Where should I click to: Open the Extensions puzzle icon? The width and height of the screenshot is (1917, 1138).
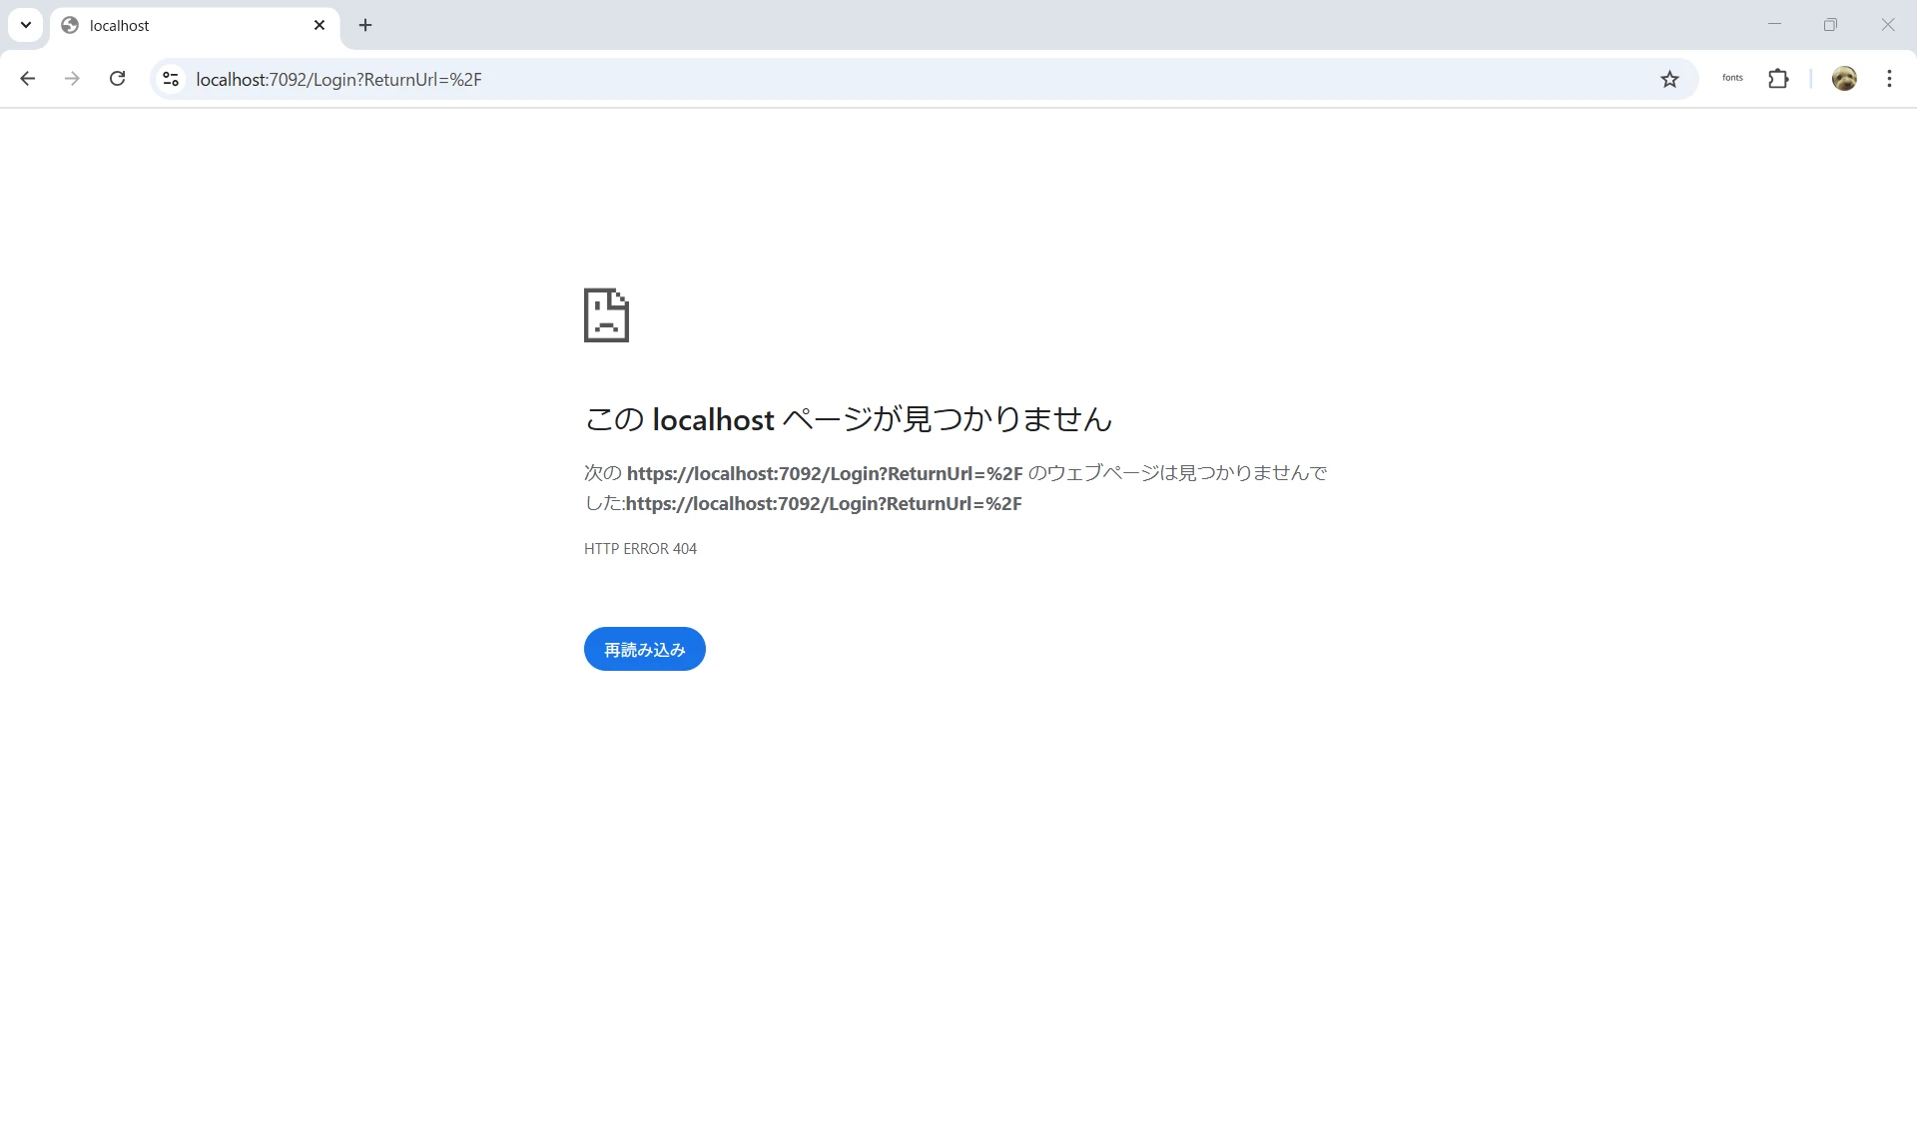[x=1778, y=79]
